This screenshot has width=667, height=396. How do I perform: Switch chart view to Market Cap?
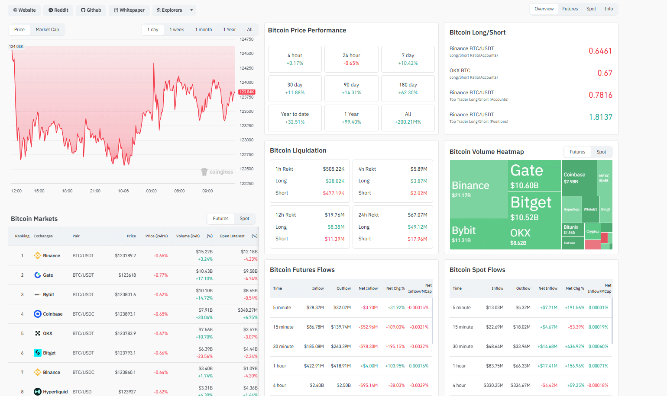tap(47, 29)
